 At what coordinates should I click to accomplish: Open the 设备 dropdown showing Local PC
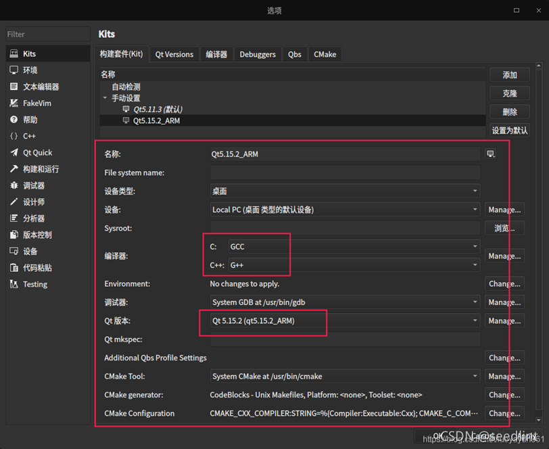click(345, 210)
